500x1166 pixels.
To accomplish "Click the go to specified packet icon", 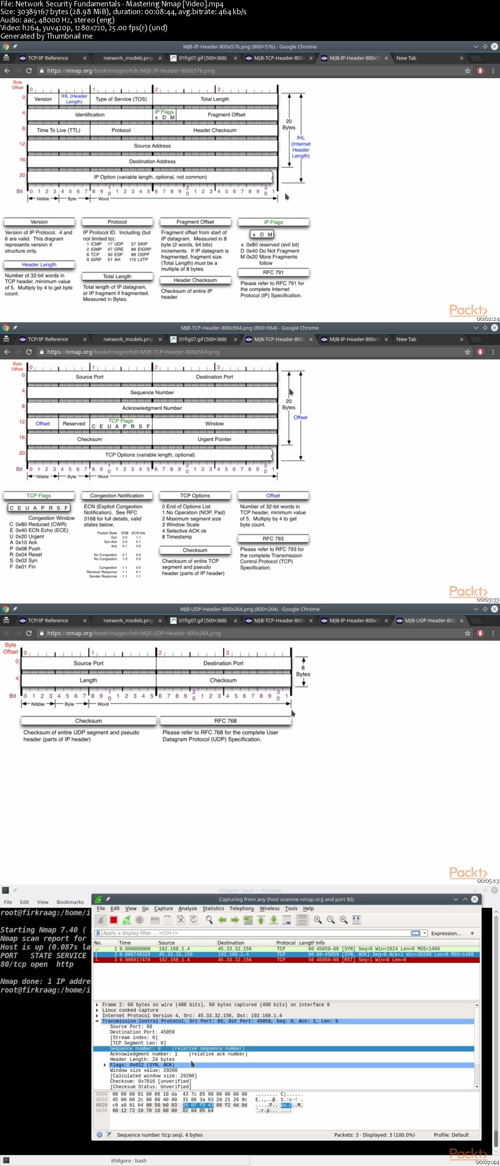I will [x=248, y=920].
